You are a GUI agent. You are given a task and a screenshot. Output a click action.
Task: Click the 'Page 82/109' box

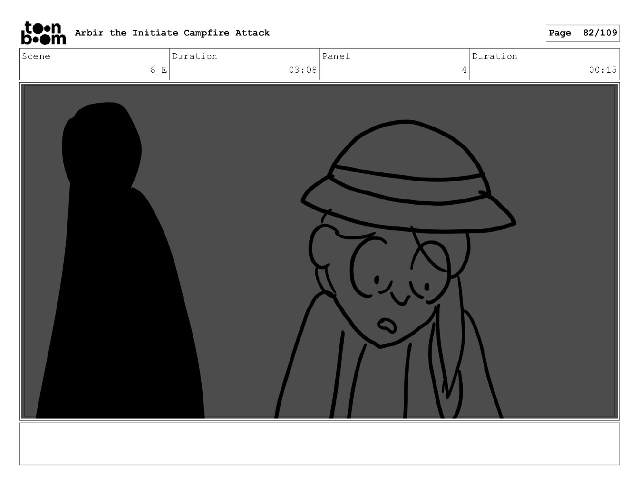coord(583,33)
